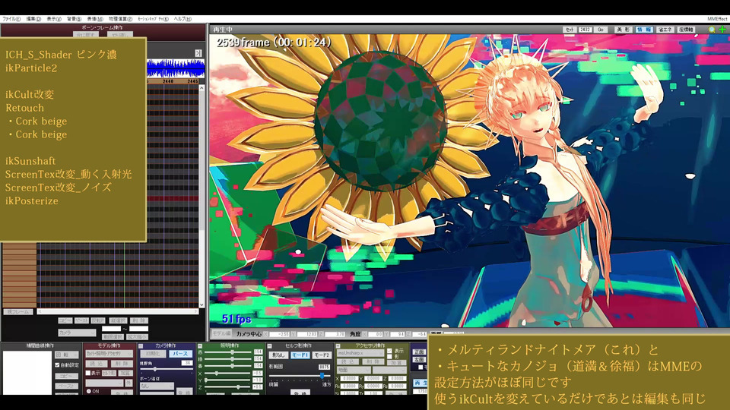Open the 背景(B) menu
Screen dimensions: 730x410
click(x=74, y=19)
